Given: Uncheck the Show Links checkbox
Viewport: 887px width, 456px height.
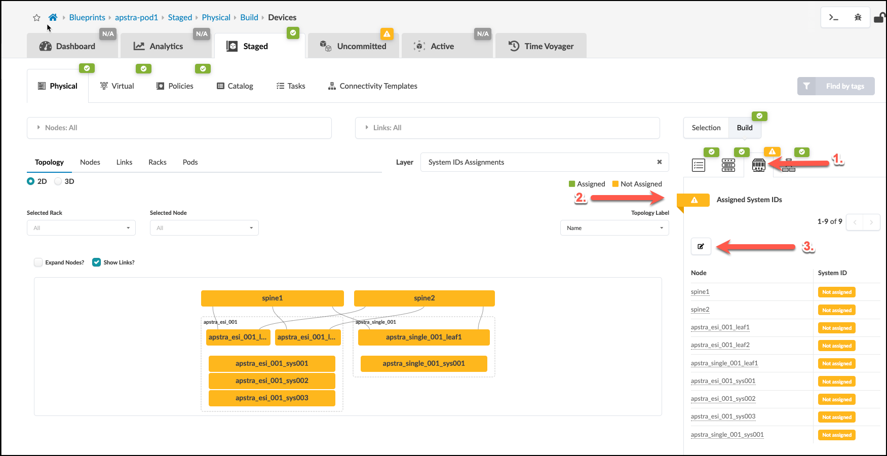Looking at the screenshot, I should [x=96, y=262].
